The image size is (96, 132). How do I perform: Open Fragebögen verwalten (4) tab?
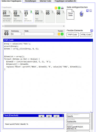point(65,1)
